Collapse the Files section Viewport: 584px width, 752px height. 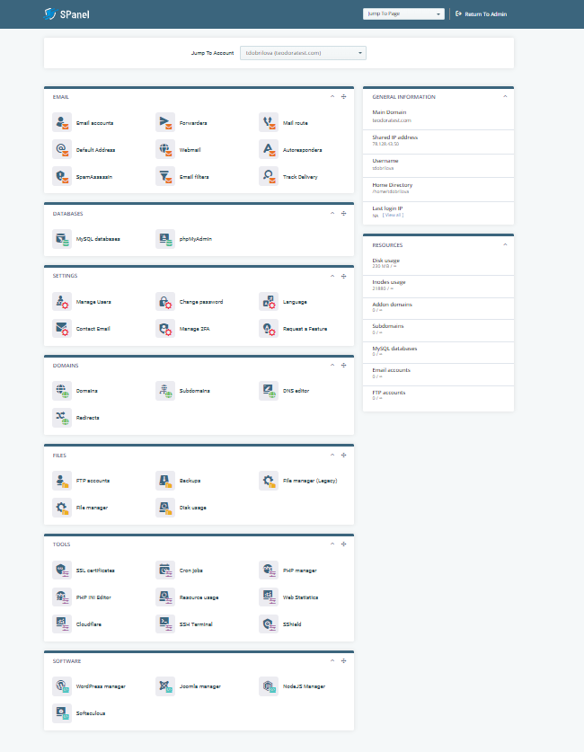332,455
